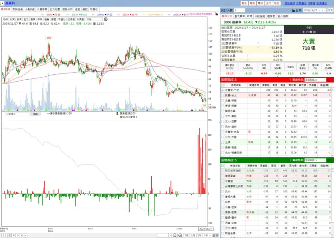This screenshot has width=334, height=238.
Task: Click the 報告 button in the top bar
Action: tap(252, 4)
